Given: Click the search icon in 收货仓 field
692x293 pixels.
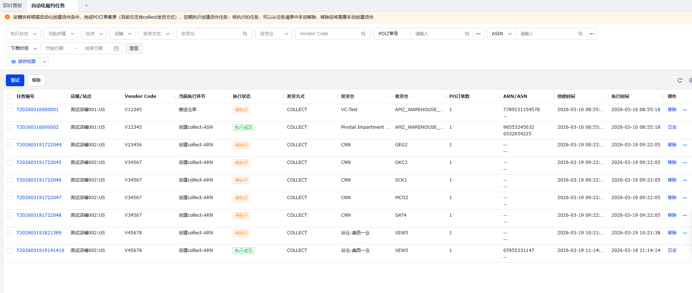Looking at the screenshot, I should tap(245, 34).
